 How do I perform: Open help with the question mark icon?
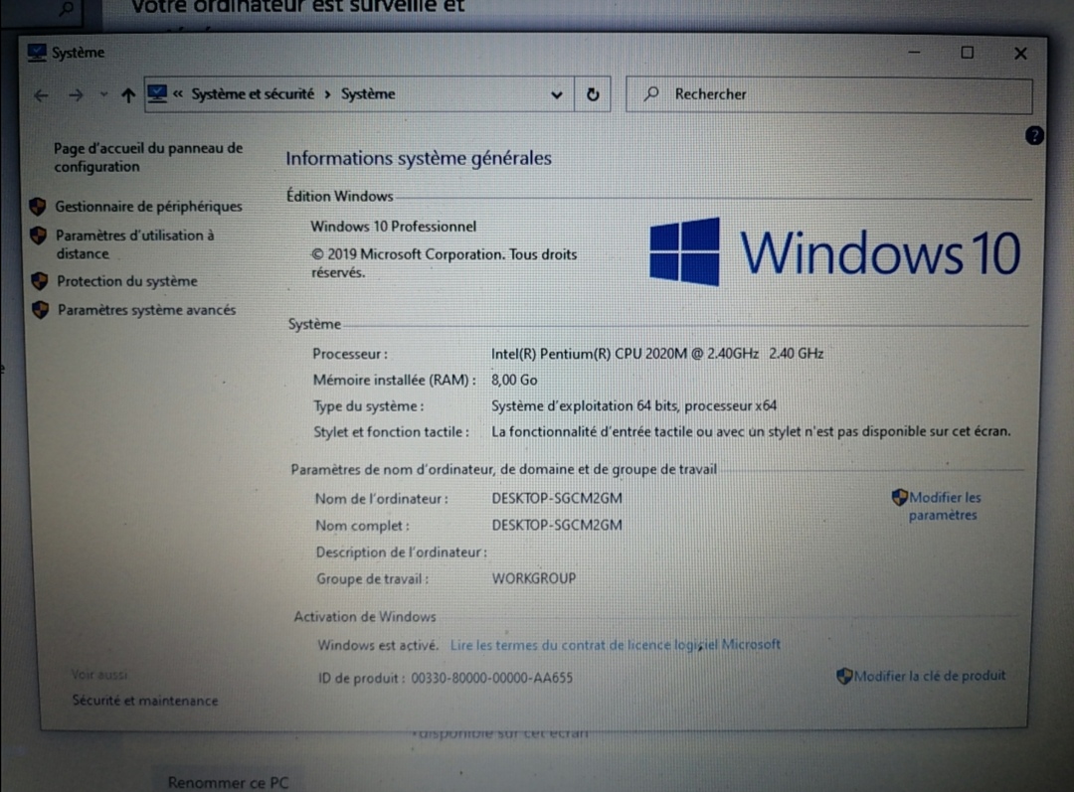(x=1034, y=135)
